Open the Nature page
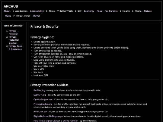Screen dimensions: 163x122 (148, 11)
